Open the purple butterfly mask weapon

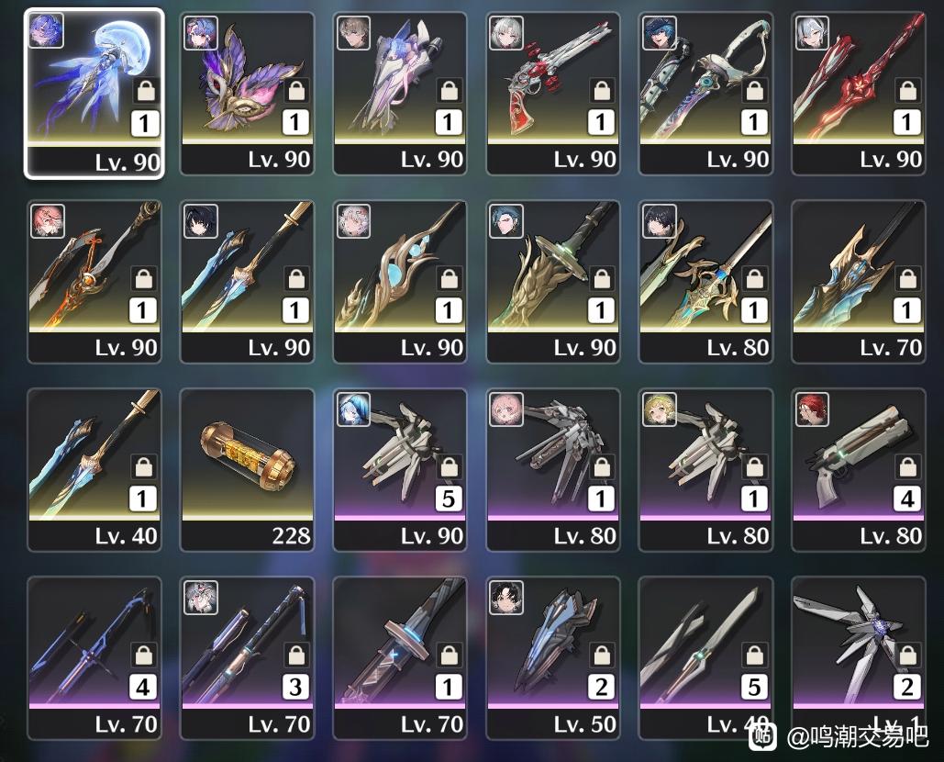coord(247,94)
